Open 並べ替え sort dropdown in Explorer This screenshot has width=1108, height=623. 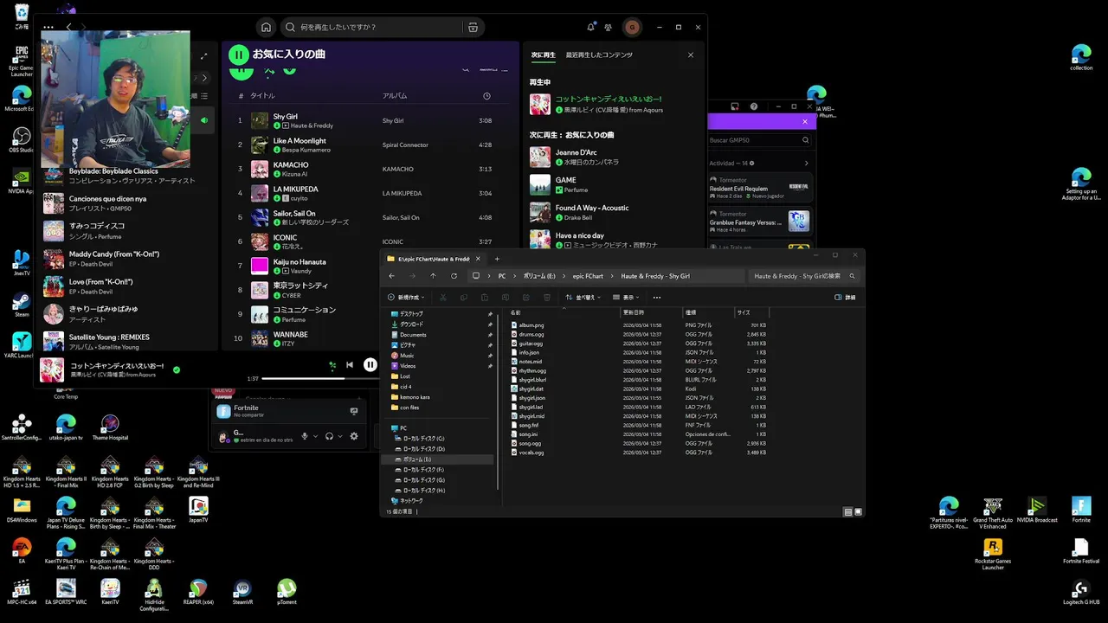click(584, 298)
